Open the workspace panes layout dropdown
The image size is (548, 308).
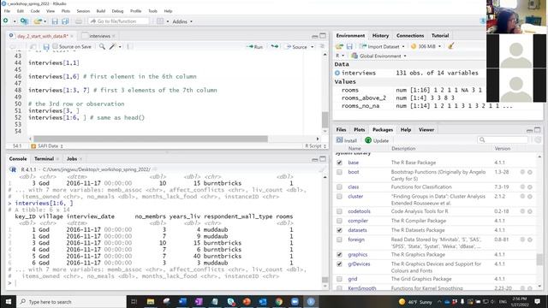163,21
